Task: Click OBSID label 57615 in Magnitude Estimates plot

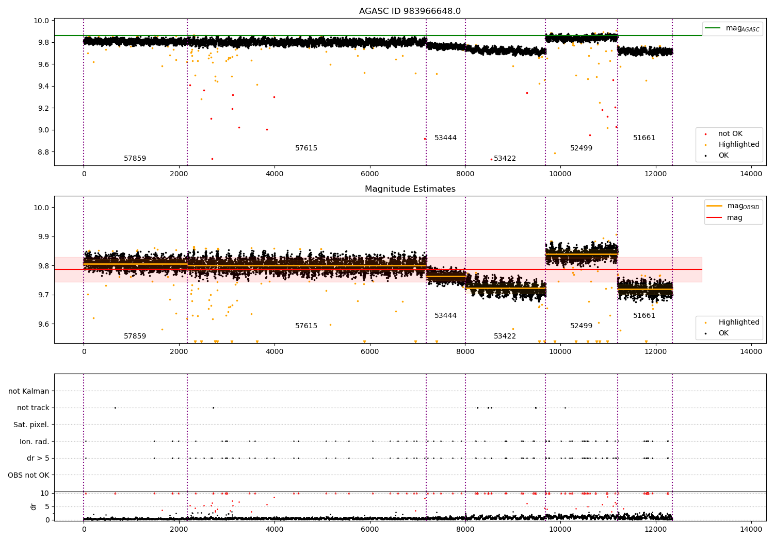Action: pos(307,326)
